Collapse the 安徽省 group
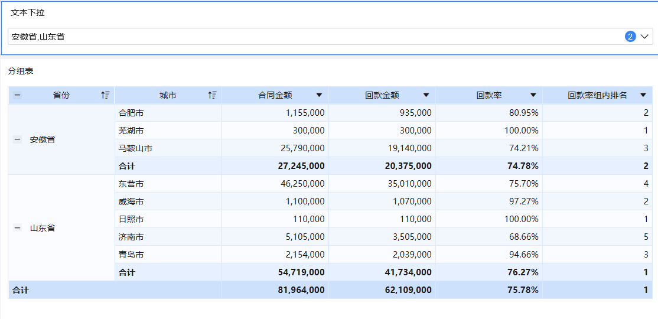658x319 pixels. point(18,139)
